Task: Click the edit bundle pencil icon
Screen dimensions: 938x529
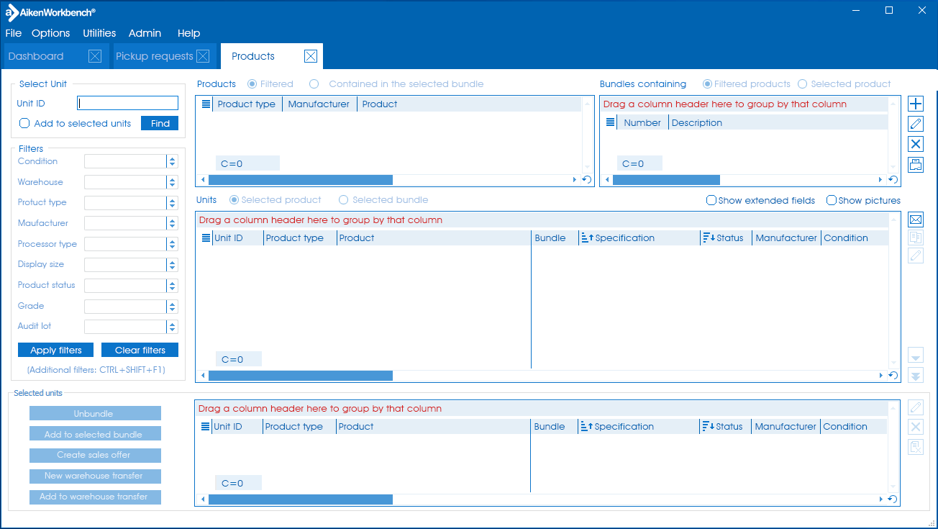Action: [916, 124]
